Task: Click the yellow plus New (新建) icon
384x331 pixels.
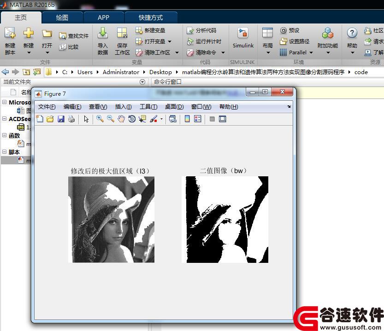Action: point(29,33)
